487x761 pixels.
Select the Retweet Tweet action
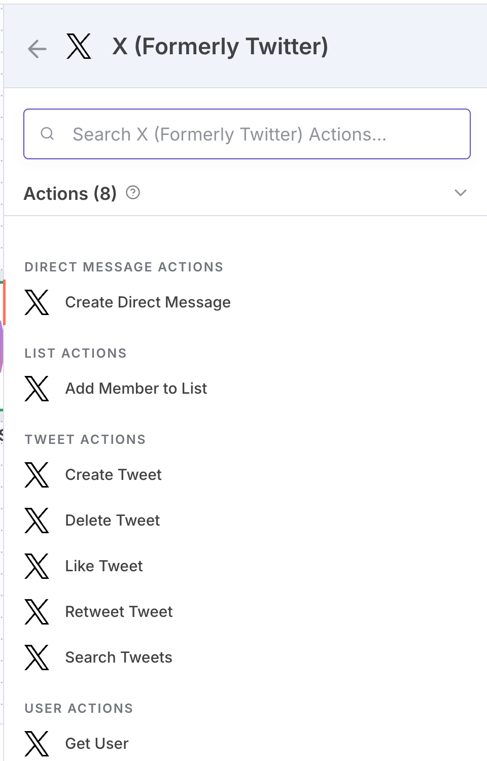(119, 612)
